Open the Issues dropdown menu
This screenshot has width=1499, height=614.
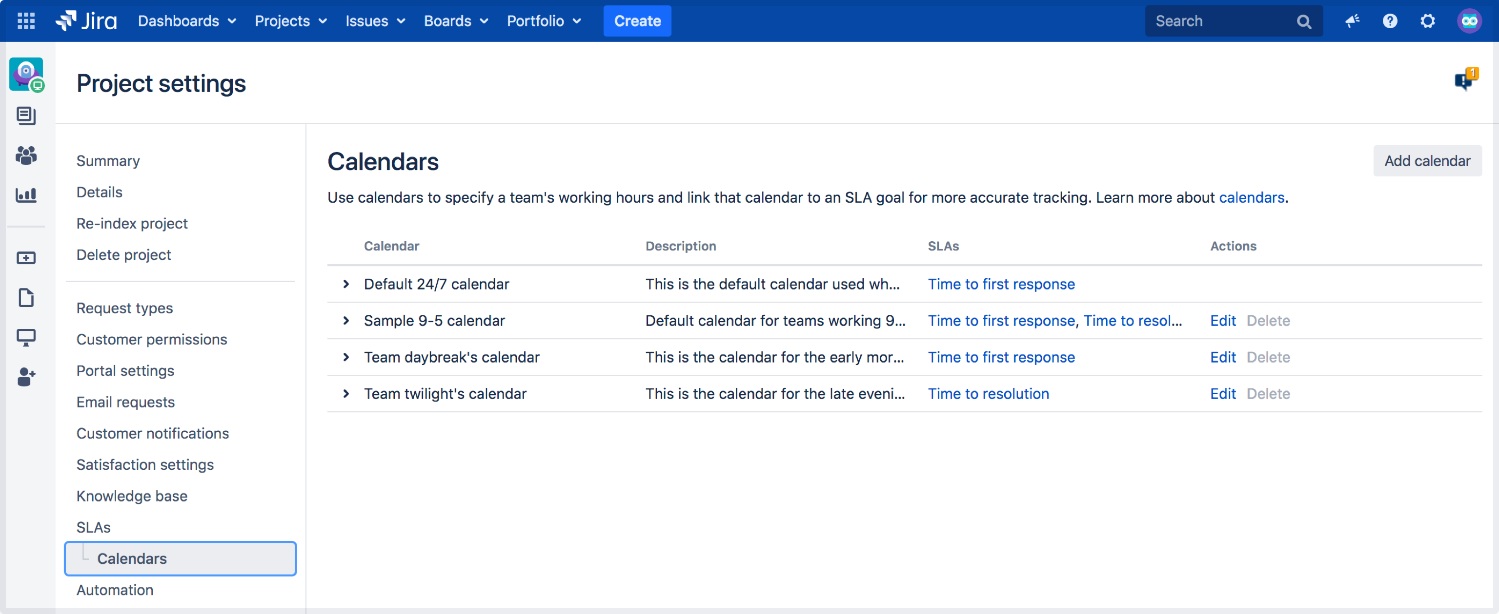[x=375, y=21]
